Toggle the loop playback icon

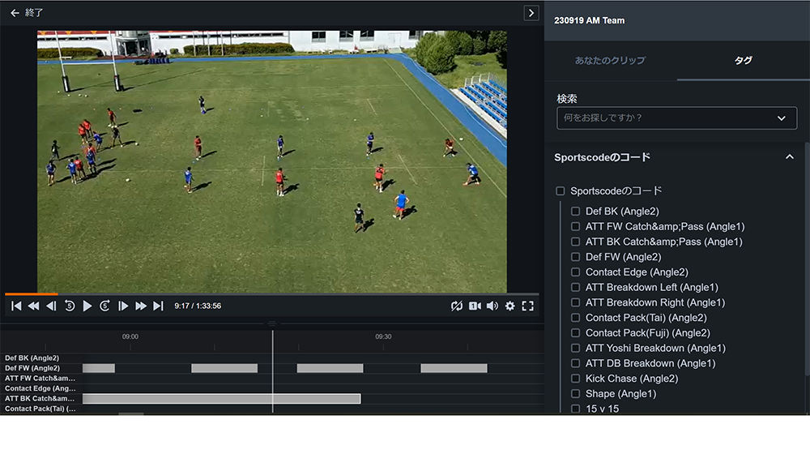[x=457, y=306]
